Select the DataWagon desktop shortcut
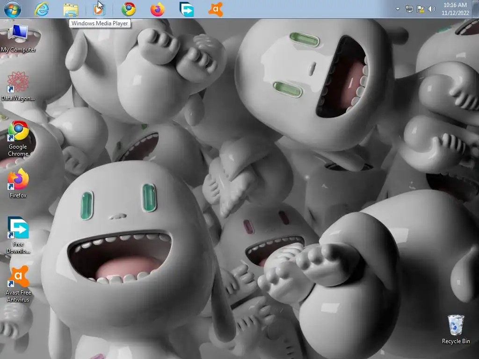Image resolution: width=479 pixels, height=359 pixels. [18, 86]
